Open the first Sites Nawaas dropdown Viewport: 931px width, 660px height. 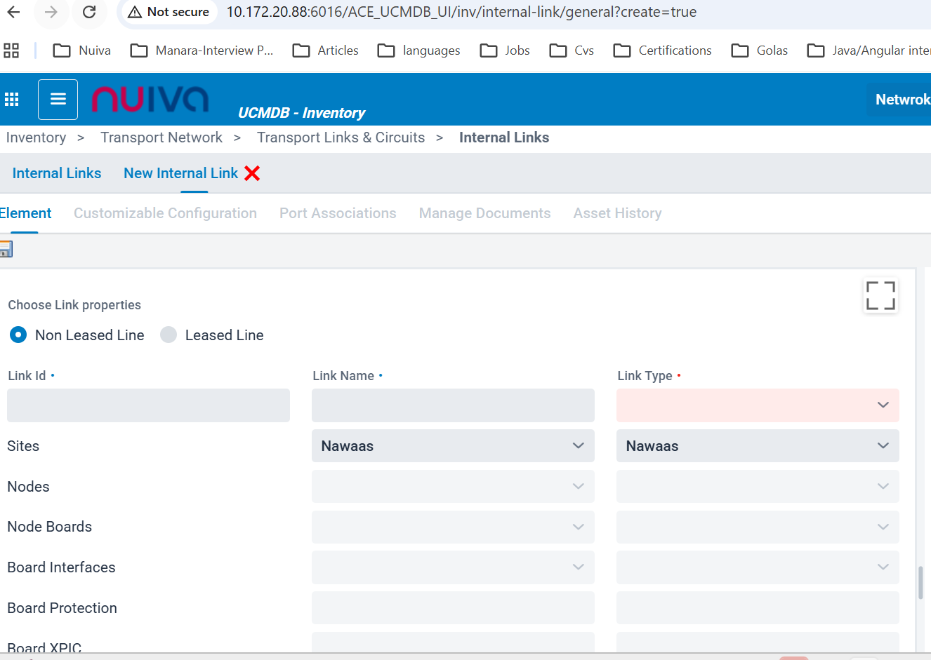tap(453, 446)
